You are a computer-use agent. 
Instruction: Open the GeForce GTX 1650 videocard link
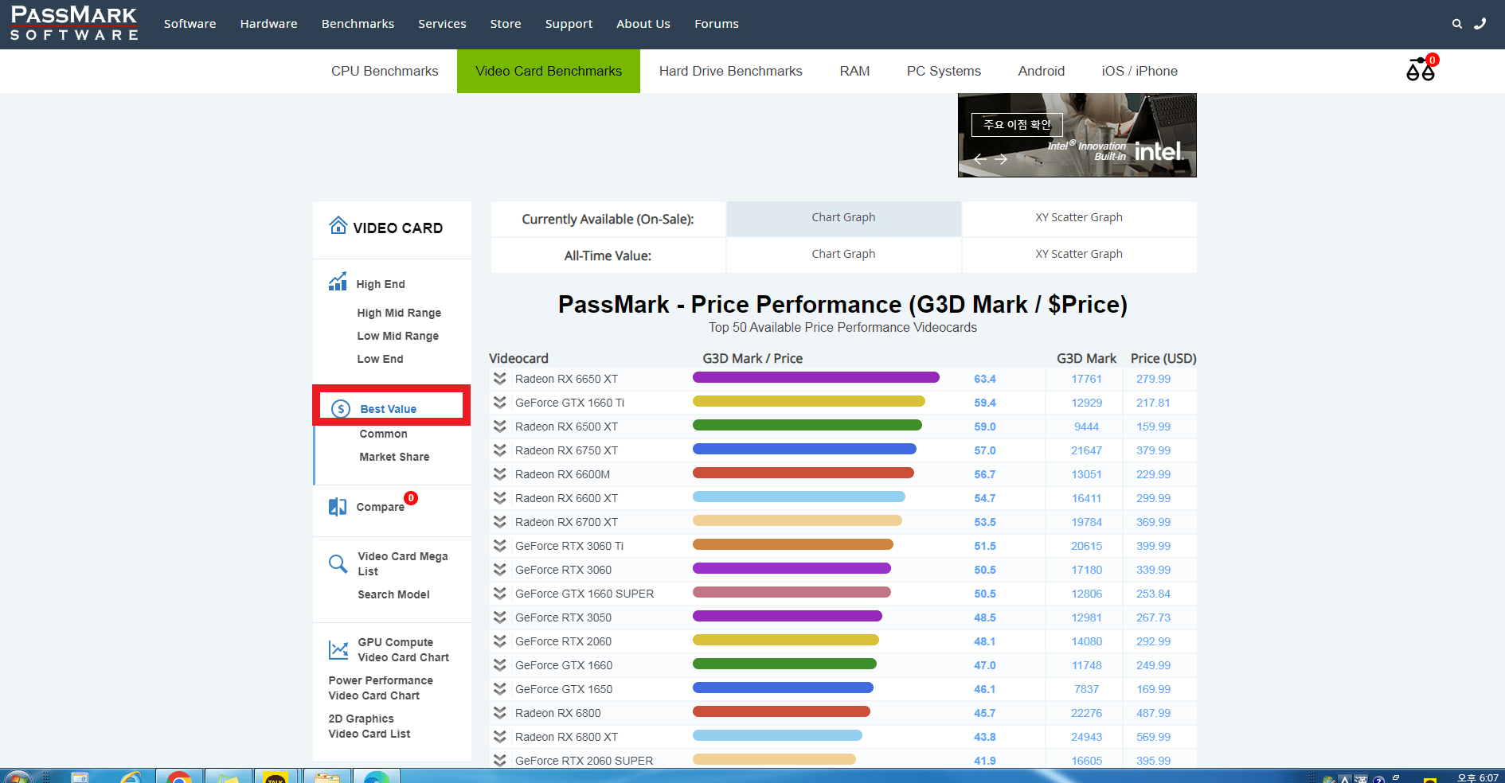[x=564, y=689]
